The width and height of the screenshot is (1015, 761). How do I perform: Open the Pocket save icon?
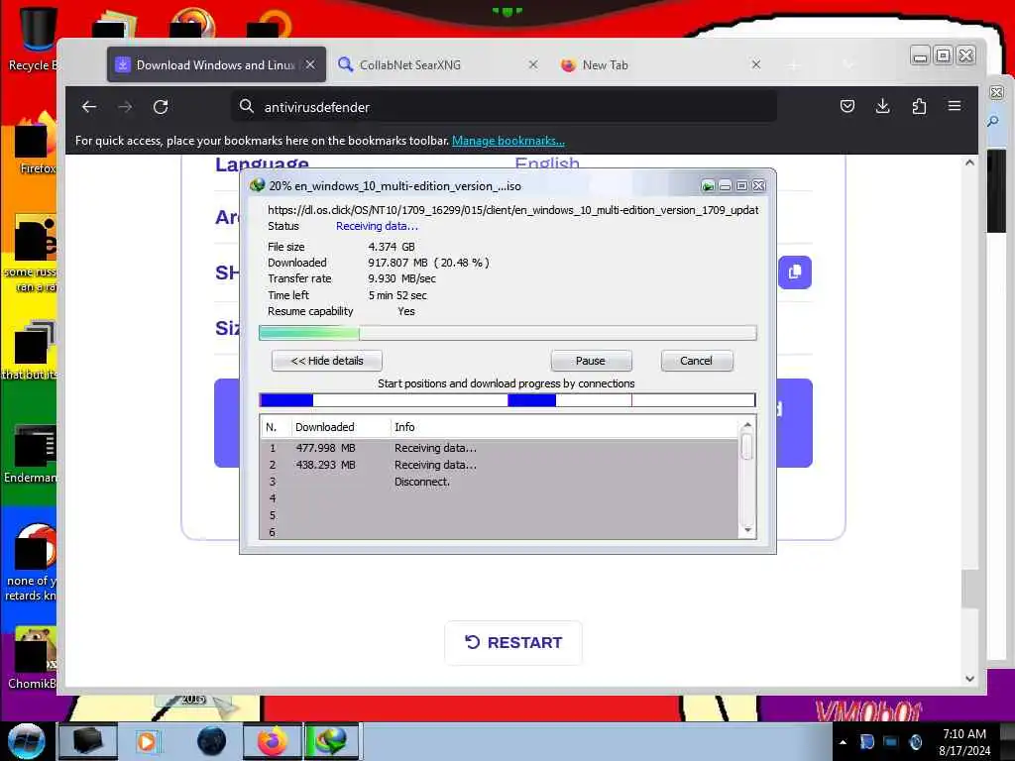click(x=846, y=106)
